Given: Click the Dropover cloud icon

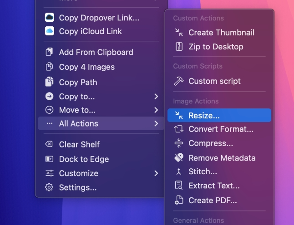Looking at the screenshot, I should pos(50,17).
